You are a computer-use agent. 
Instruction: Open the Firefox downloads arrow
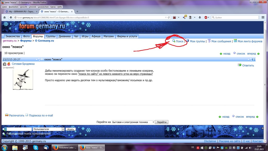(x=200, y=18)
